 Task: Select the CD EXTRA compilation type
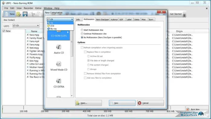(x=59, y=83)
